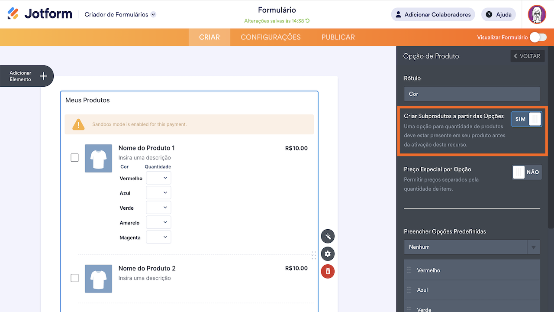
Task: Click the Jotform logo
Action: [x=40, y=14]
